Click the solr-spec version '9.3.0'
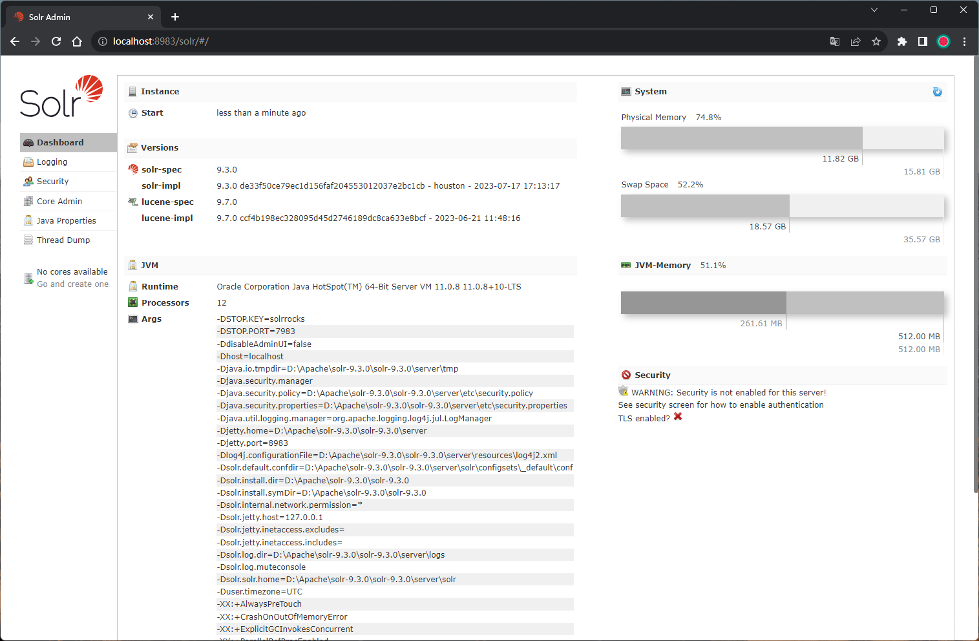 [x=227, y=170]
